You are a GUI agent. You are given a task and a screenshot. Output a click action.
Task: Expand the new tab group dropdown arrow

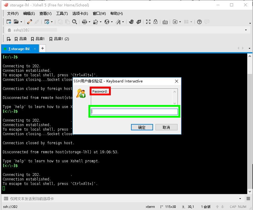(180, 22)
